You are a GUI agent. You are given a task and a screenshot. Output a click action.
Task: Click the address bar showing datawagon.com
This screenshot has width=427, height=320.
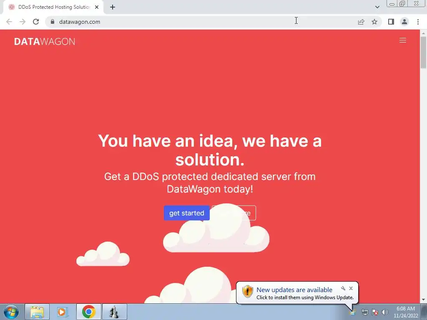coord(201,22)
